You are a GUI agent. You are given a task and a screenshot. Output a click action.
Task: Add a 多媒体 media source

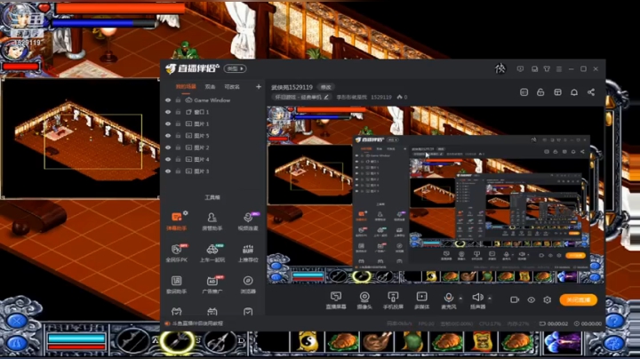421,300
